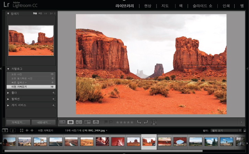249x154 pixels.
Task: Collapse the left panel group with edge arrow
Action: (1, 69)
